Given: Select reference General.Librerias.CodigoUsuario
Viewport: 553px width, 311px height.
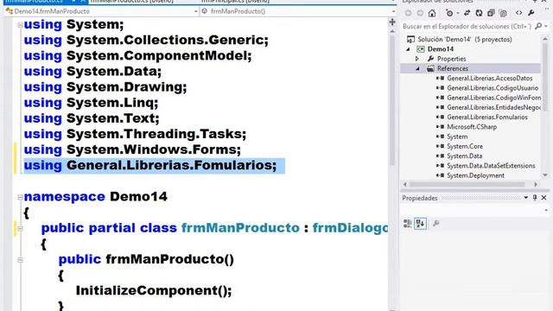Looking at the screenshot, I should (493, 88).
